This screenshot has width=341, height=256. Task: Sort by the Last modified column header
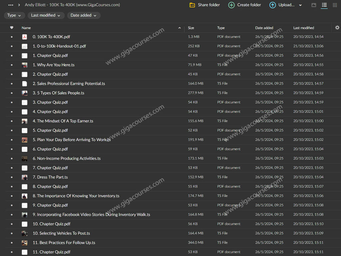[303, 28]
